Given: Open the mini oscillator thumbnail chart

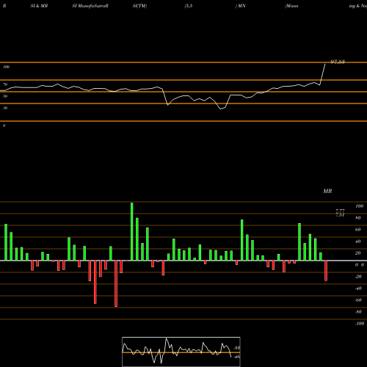Looking at the screenshot, I should tap(181, 352).
